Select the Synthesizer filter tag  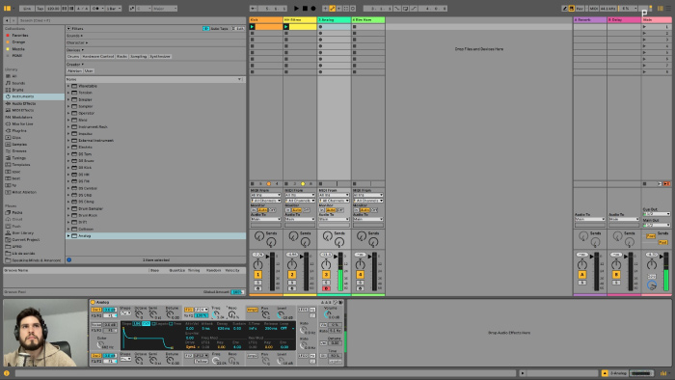160,56
